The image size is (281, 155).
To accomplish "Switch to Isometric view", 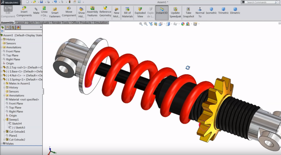I will (211, 11).
